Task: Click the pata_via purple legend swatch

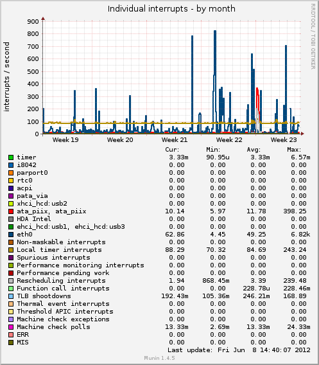Action: [x=11, y=196]
